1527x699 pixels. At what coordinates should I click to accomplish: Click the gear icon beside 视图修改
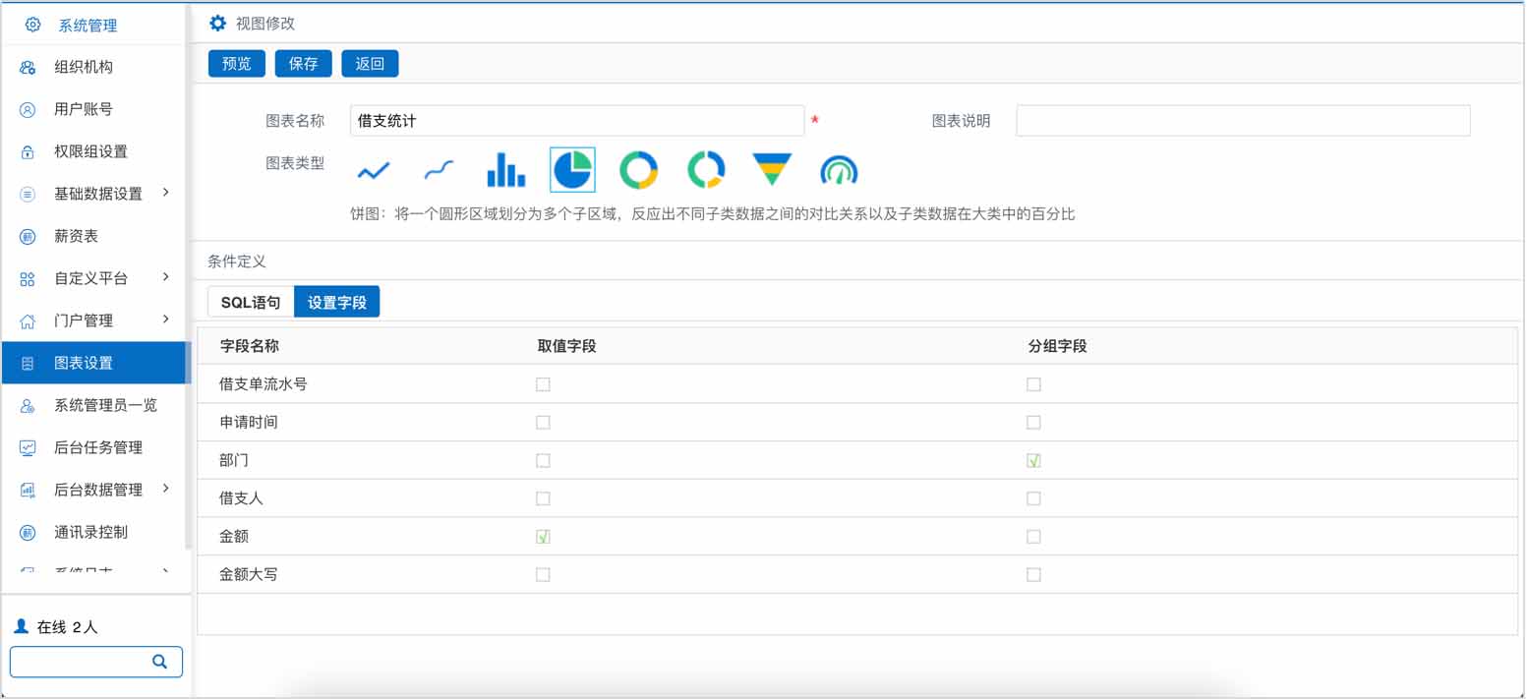(x=216, y=22)
